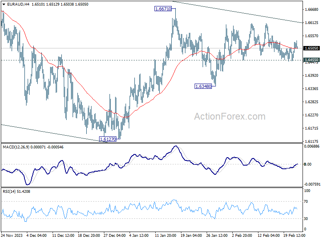Image resolution: width=321 pixels, height=240 pixels.
Task: Click the 19 Feb 12:00 date label
Action: (295, 235)
